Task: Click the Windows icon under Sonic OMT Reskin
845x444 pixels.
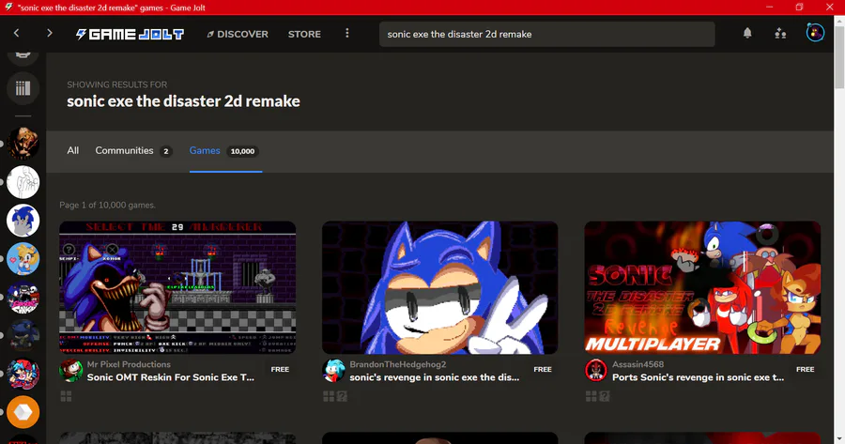Action: pos(66,396)
